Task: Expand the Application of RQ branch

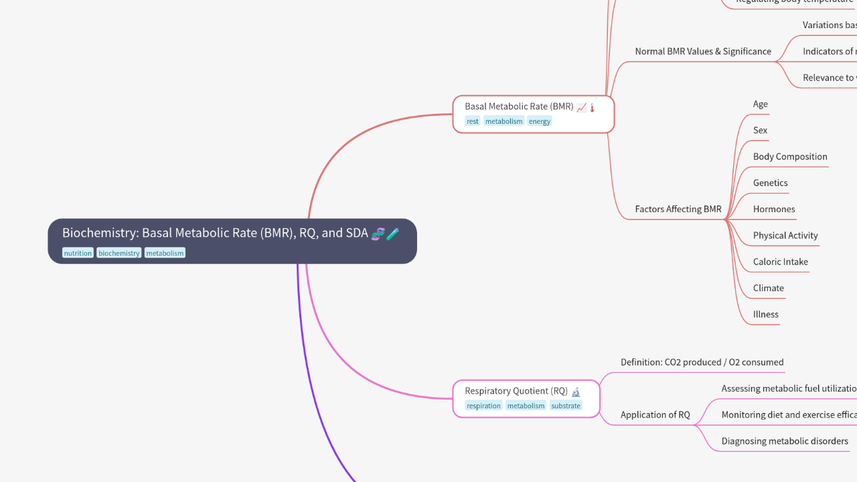Action: click(694, 424)
